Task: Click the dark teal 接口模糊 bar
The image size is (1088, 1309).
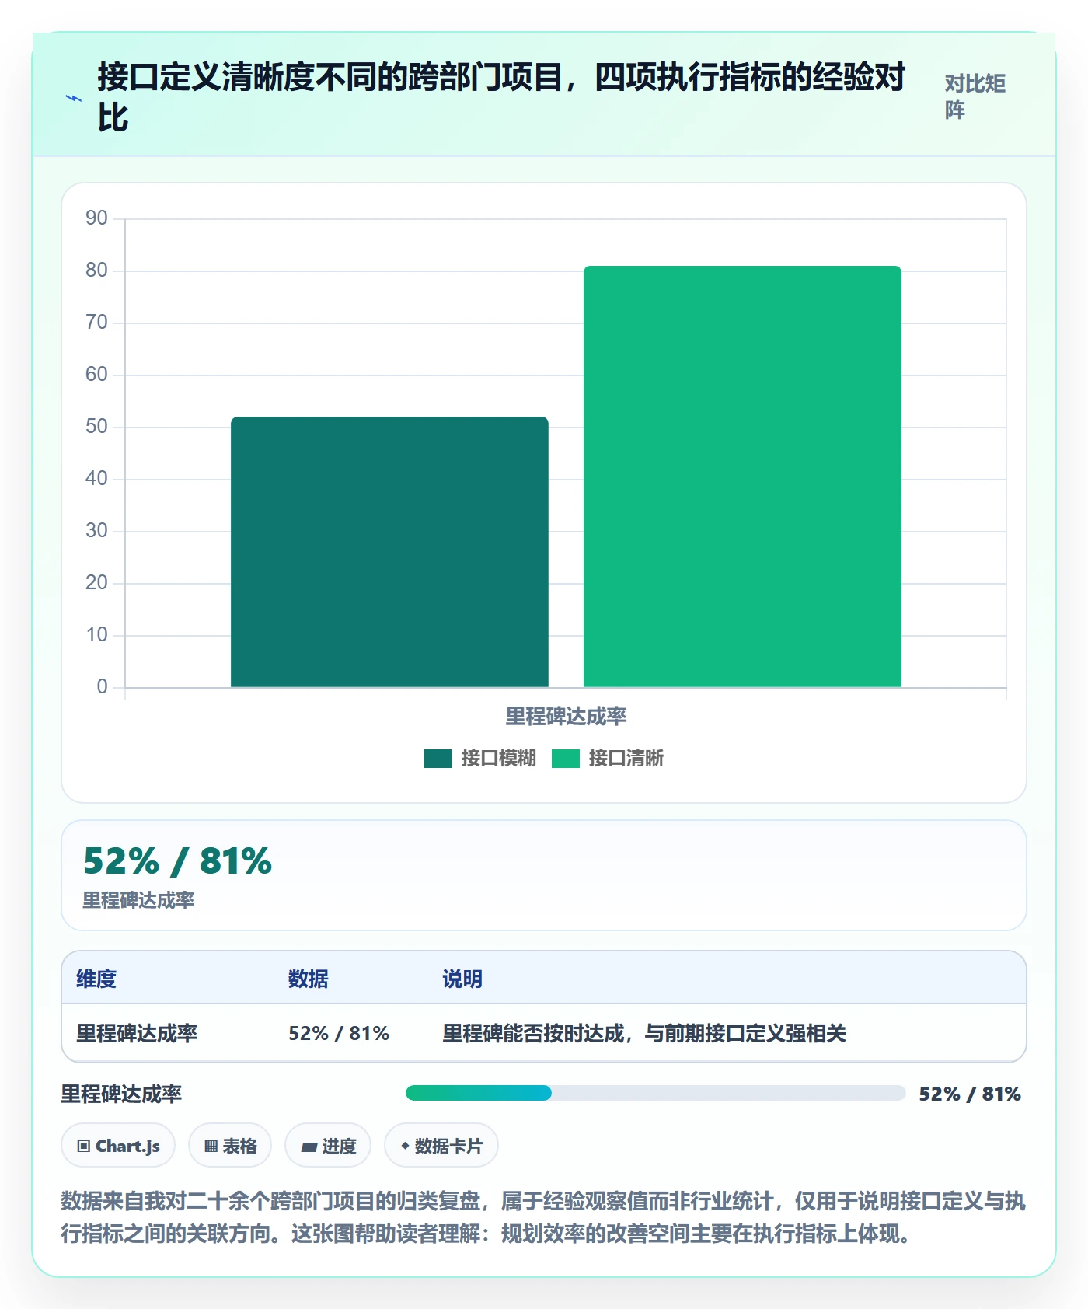Action: [389, 552]
